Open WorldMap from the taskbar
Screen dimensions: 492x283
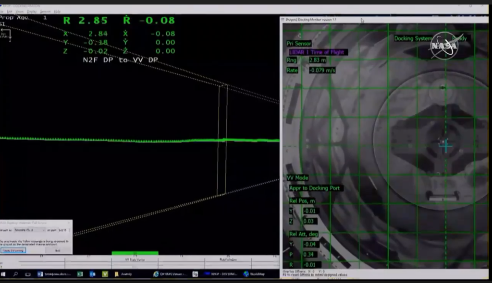[x=255, y=274]
